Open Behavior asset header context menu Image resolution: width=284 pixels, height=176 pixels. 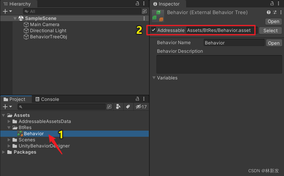click(281, 12)
